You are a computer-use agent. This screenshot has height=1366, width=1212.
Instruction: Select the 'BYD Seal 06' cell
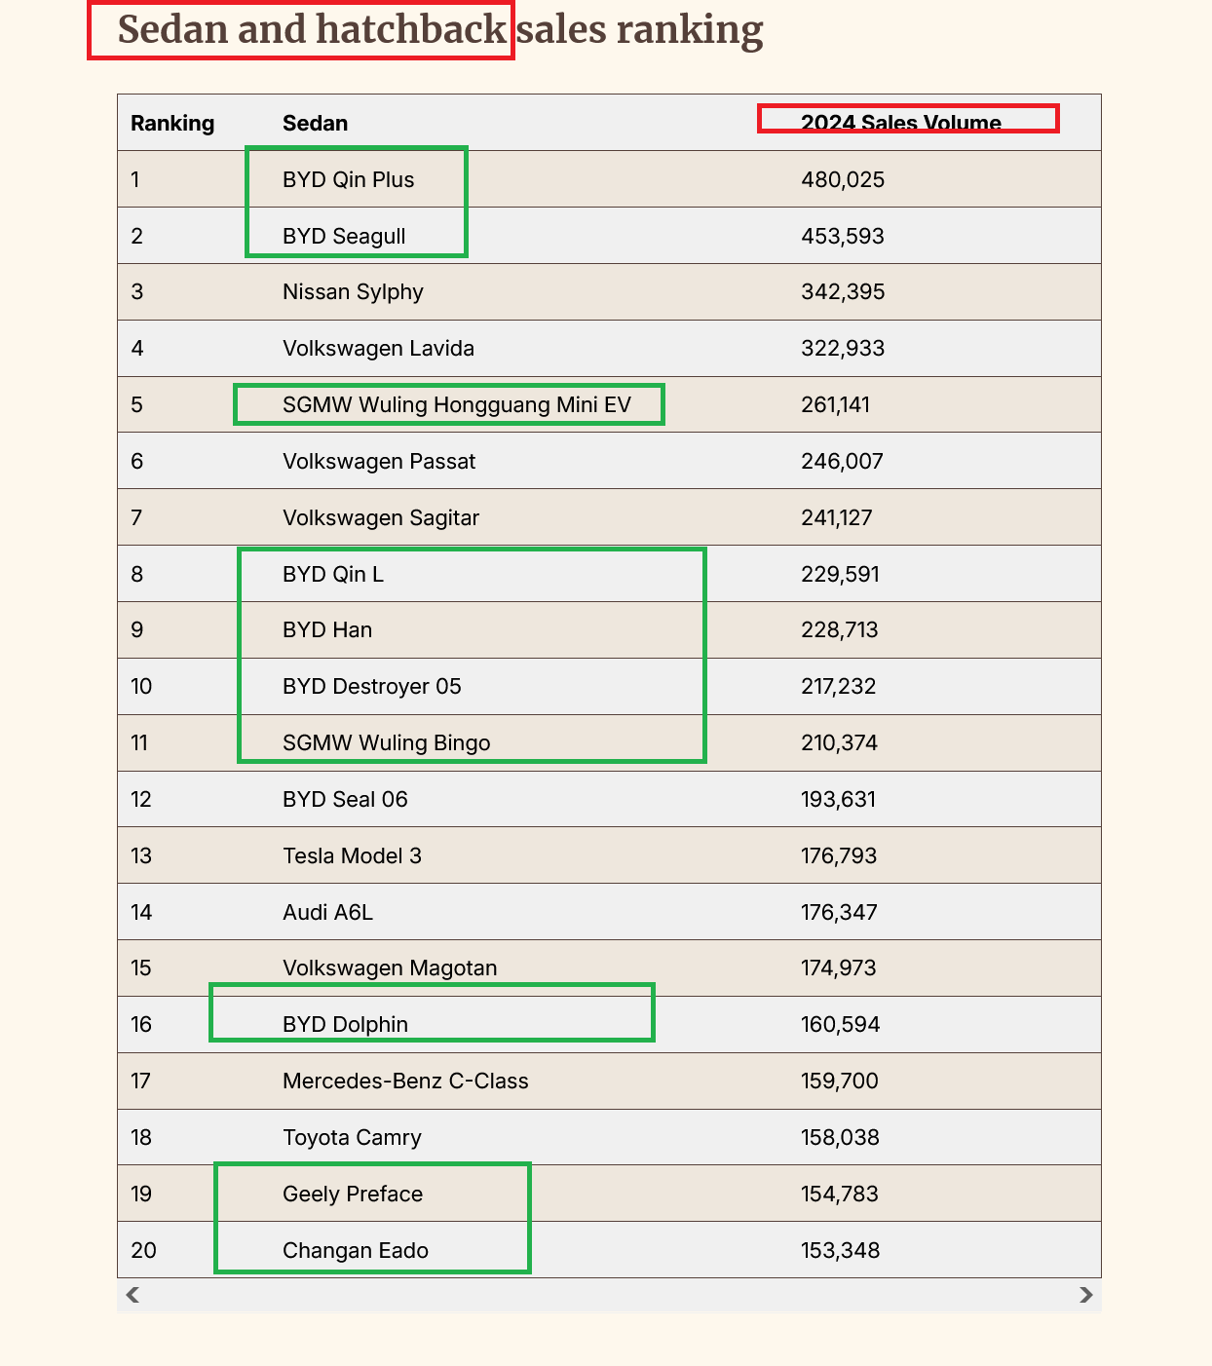(345, 800)
